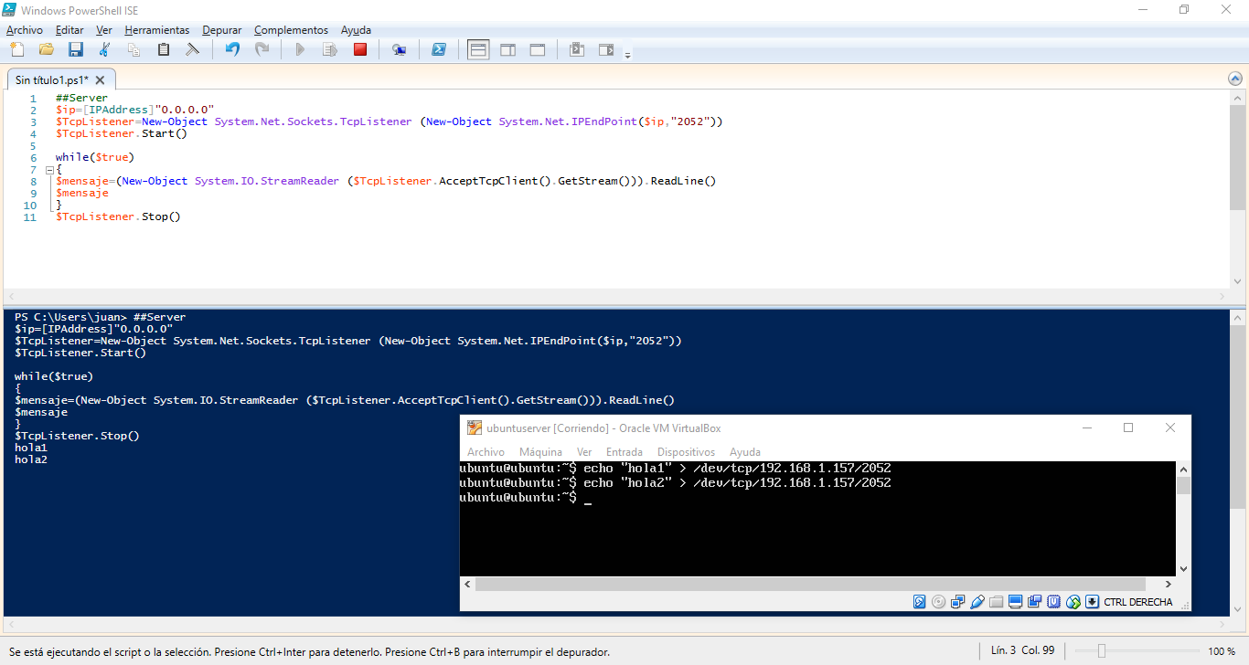Viewport: 1249px width, 665px height.
Task: Open VirtualBox Dispositivos menu
Action: coord(685,452)
